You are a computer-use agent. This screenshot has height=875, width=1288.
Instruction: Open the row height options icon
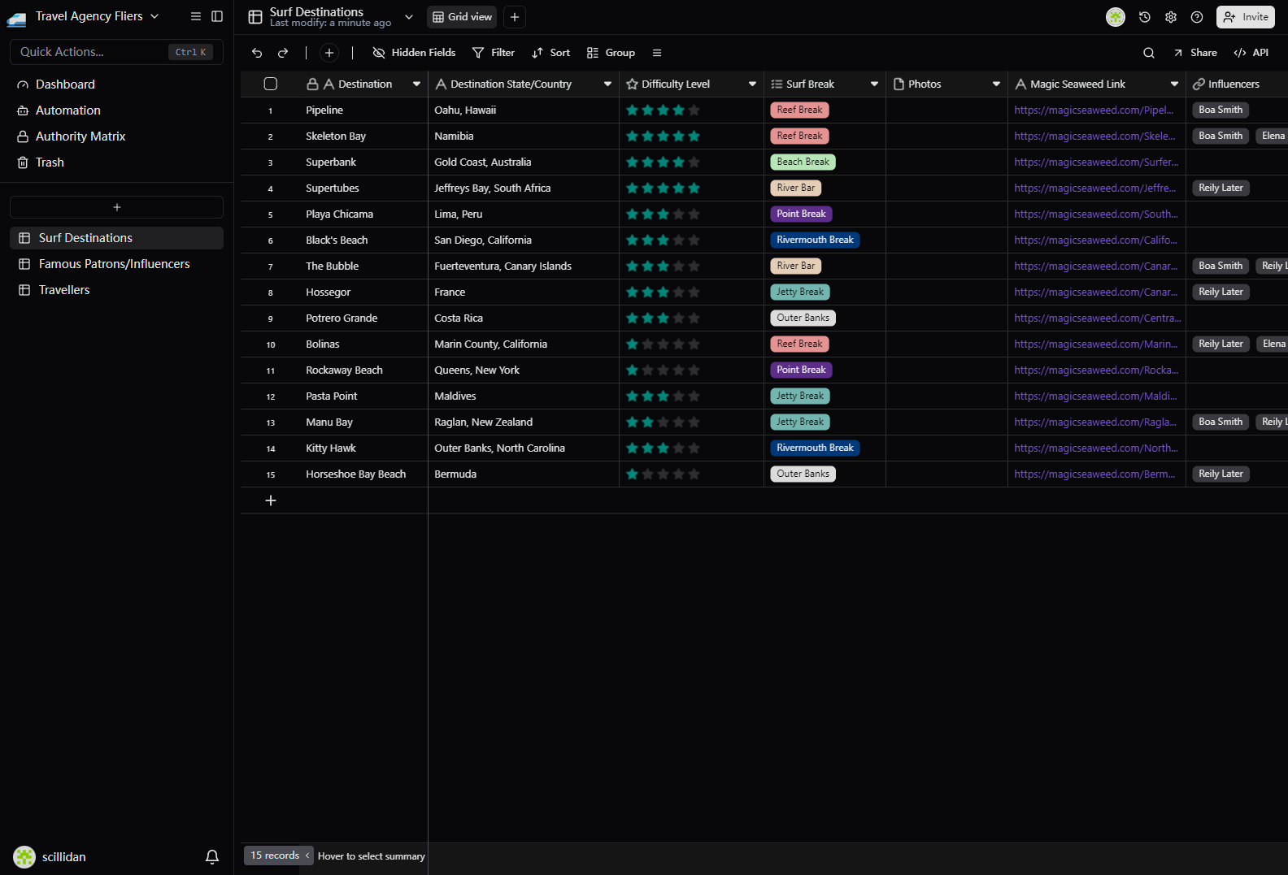[x=657, y=53]
